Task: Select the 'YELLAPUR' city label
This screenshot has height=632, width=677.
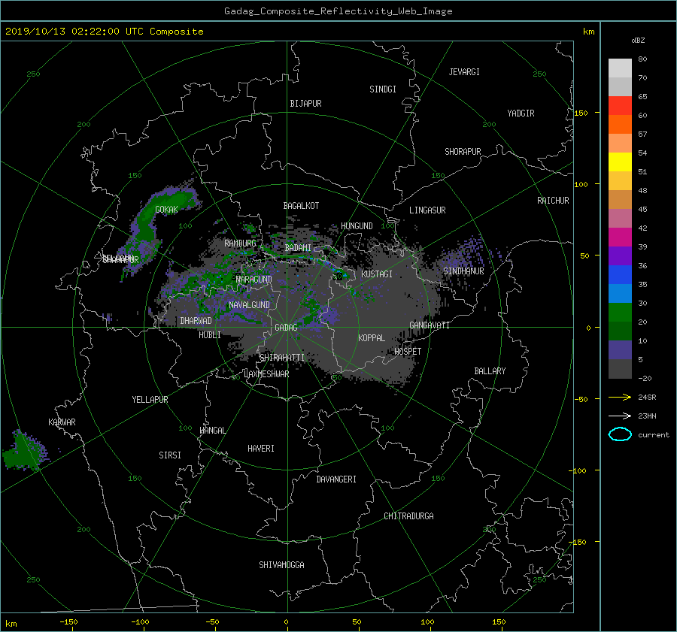Action: pyautogui.click(x=150, y=400)
